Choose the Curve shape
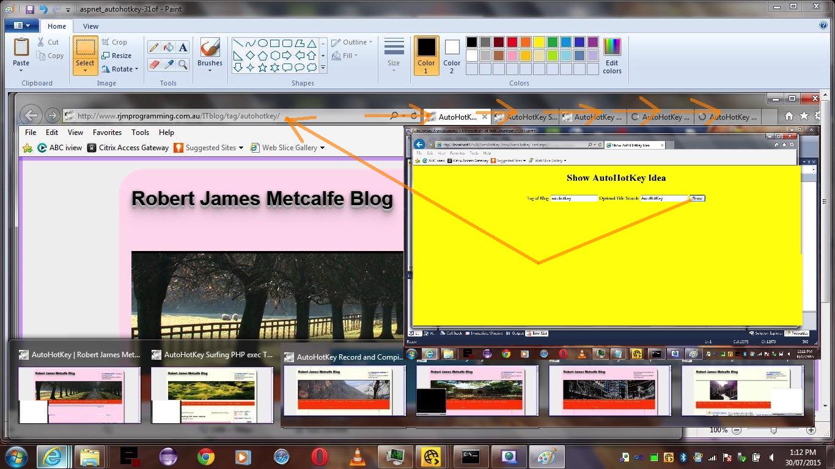The image size is (835, 469). 251,43
